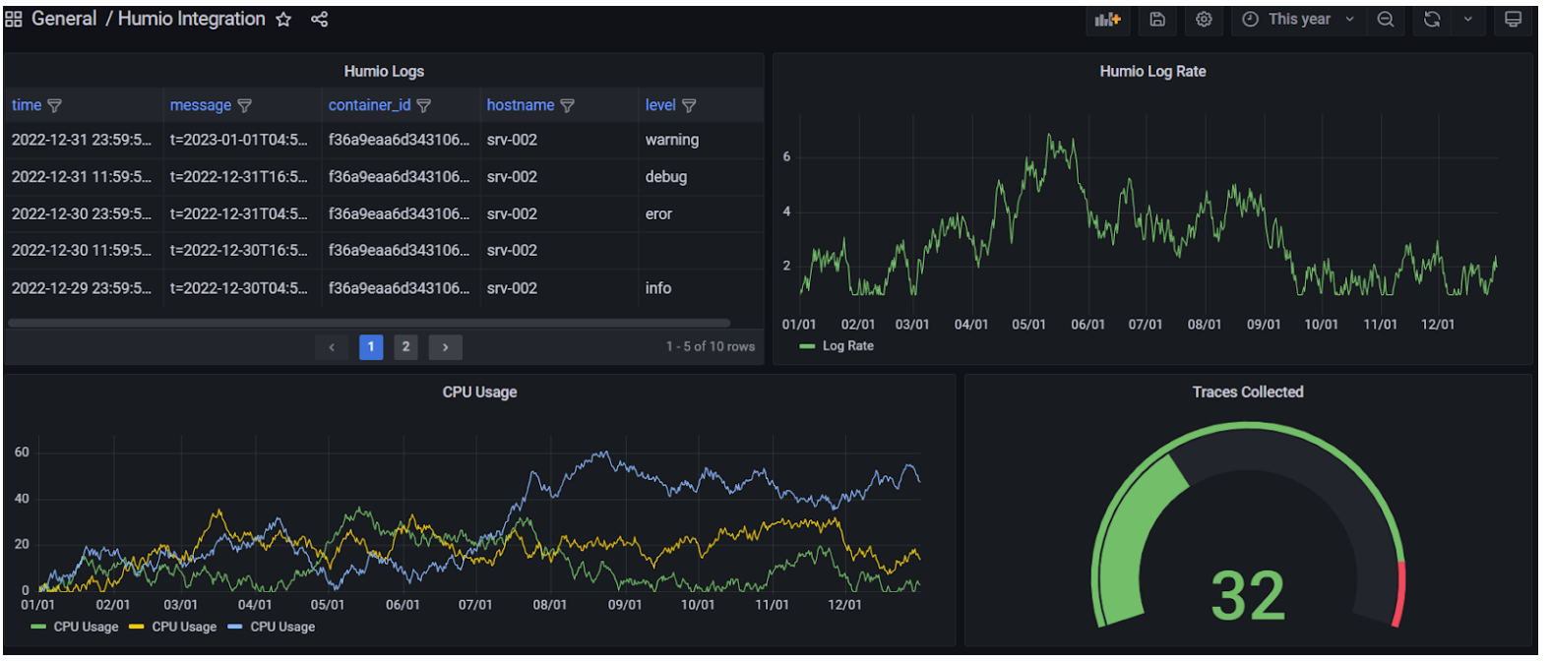Refresh the dashboard
The image size is (1551, 661).
(1432, 20)
